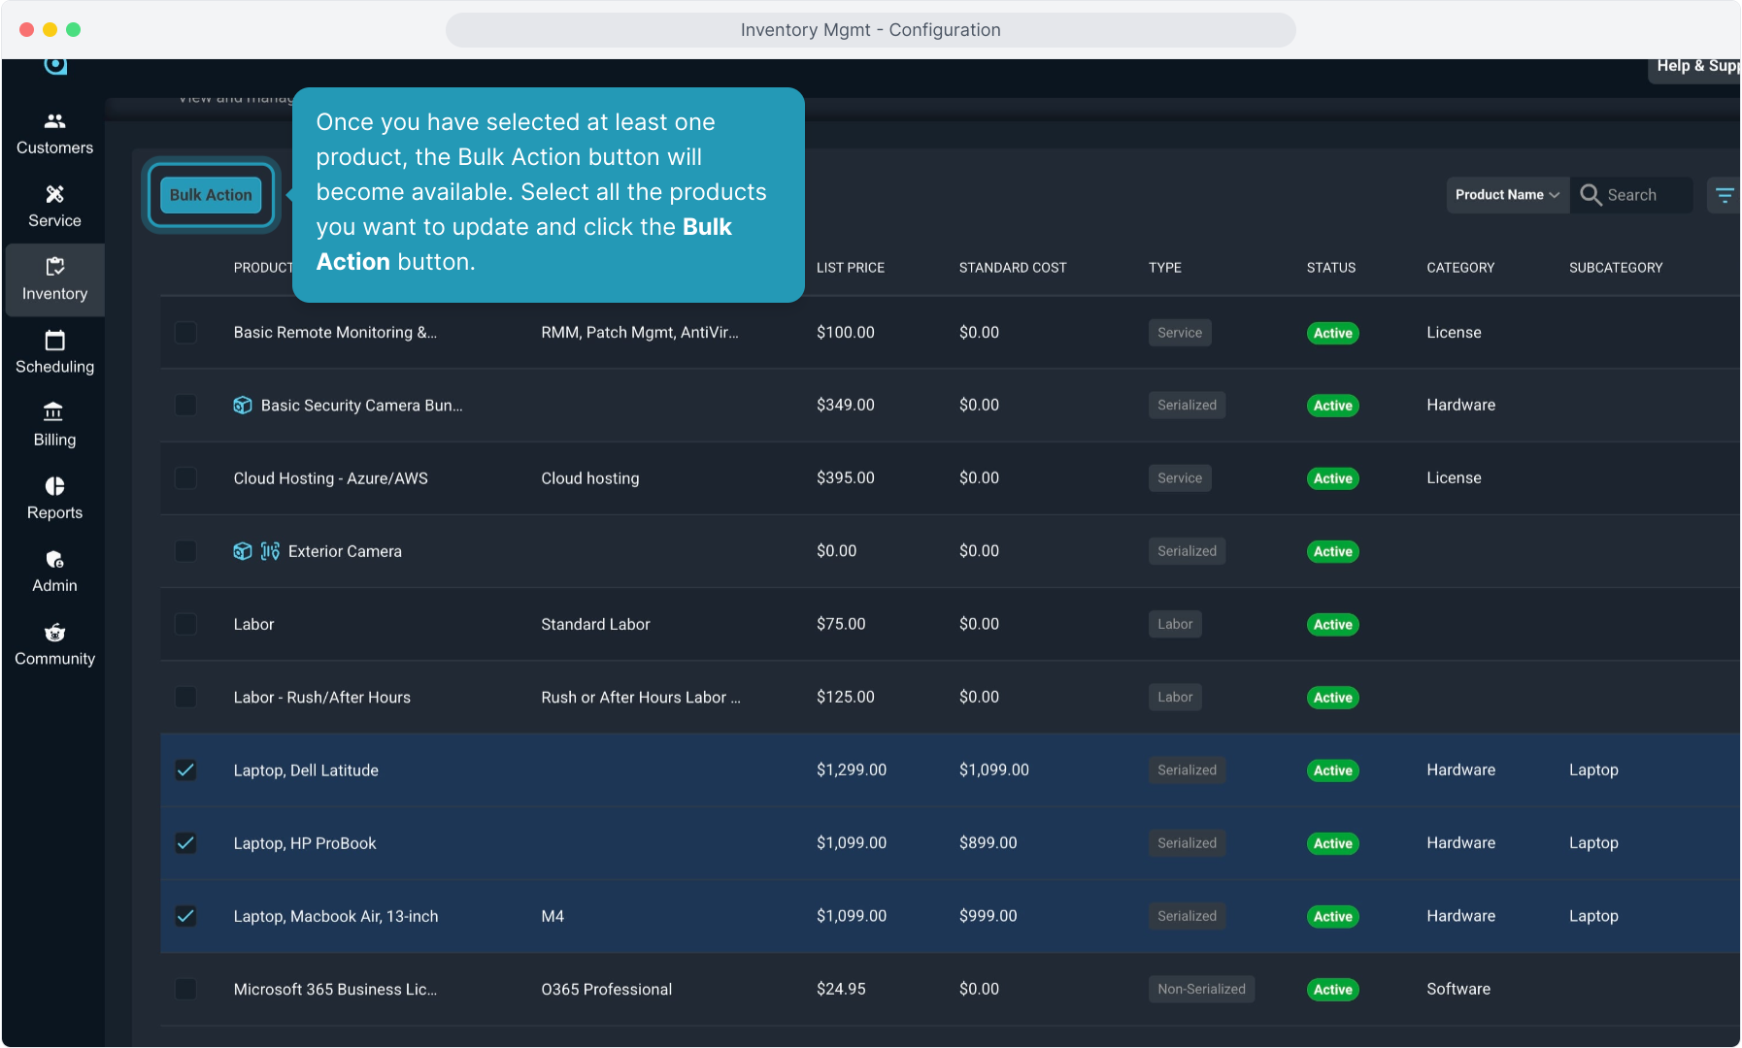Open the Community icon in sidebar
The image size is (1742, 1048).
point(54,633)
